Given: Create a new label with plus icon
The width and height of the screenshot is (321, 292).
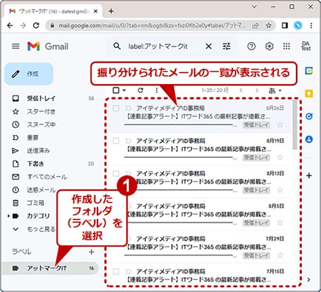Looking at the screenshot, I should pyautogui.click(x=91, y=252).
